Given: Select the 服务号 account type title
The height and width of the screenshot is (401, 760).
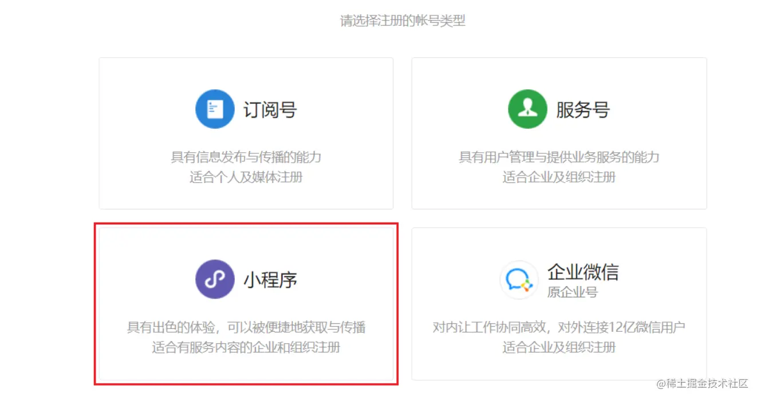Looking at the screenshot, I should [583, 109].
